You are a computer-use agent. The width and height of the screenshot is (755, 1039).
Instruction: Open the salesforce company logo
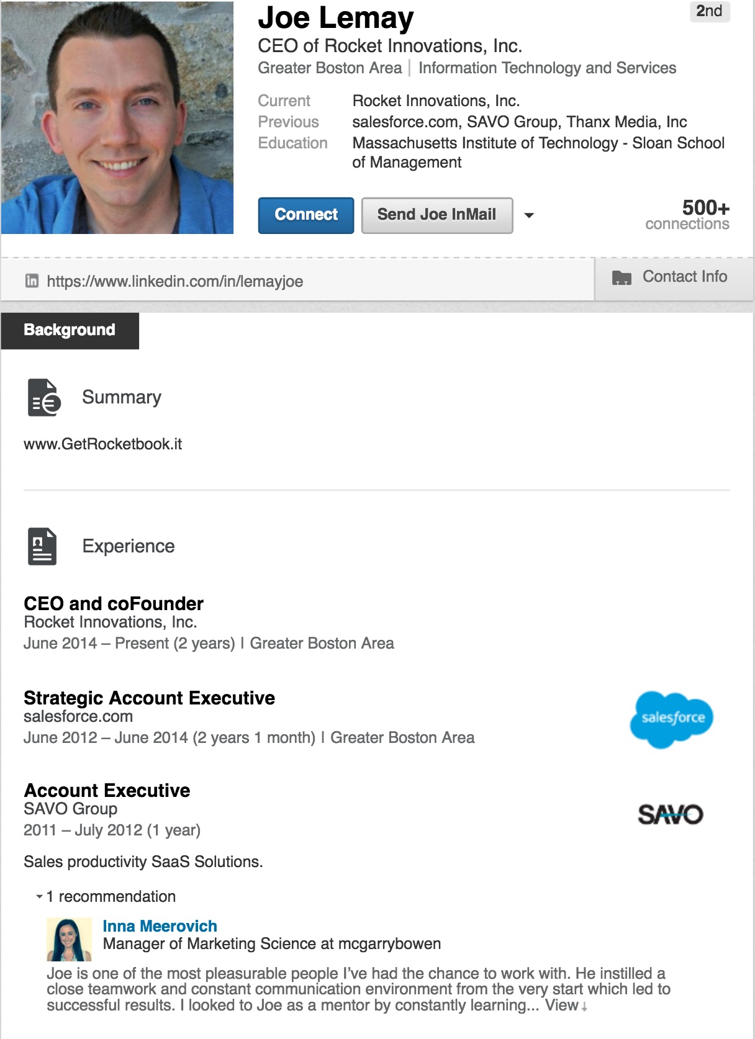click(x=671, y=719)
